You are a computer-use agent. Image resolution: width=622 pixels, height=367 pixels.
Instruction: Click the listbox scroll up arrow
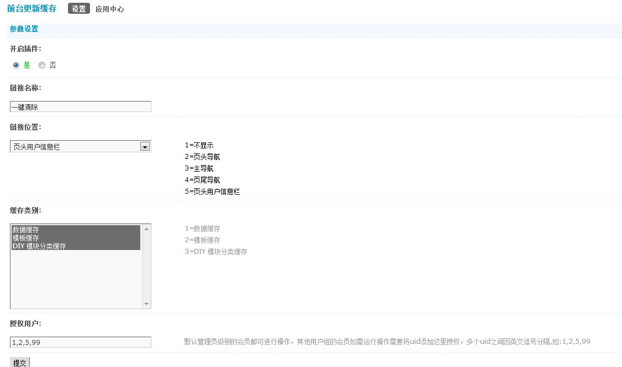coord(146,228)
